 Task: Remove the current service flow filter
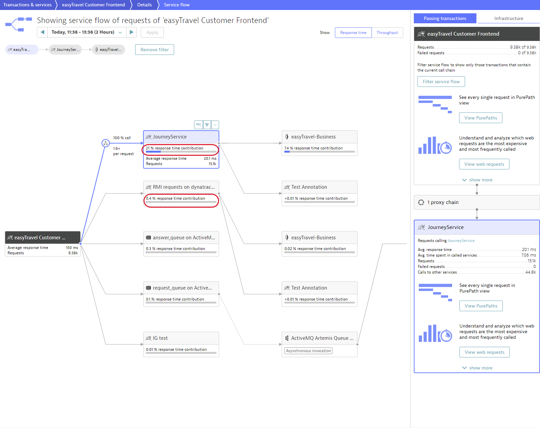click(154, 50)
